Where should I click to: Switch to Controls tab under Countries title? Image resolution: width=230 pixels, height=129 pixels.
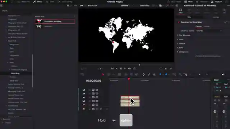198,26
